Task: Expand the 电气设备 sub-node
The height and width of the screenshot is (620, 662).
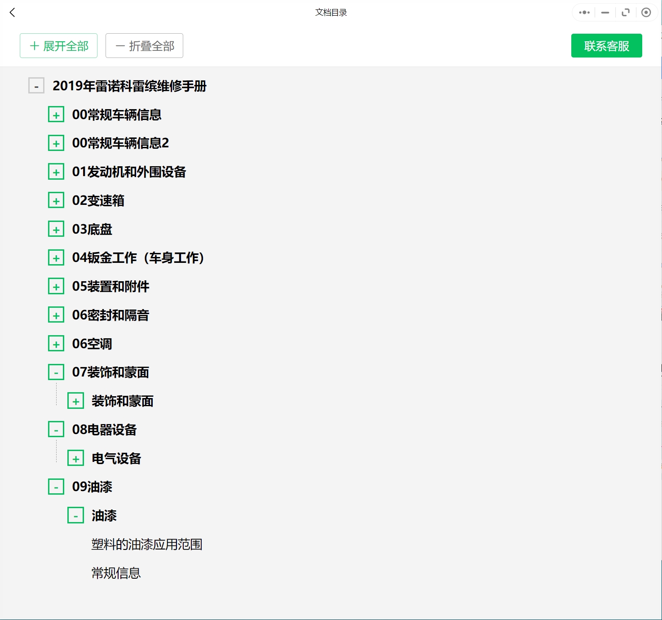Action: click(76, 458)
